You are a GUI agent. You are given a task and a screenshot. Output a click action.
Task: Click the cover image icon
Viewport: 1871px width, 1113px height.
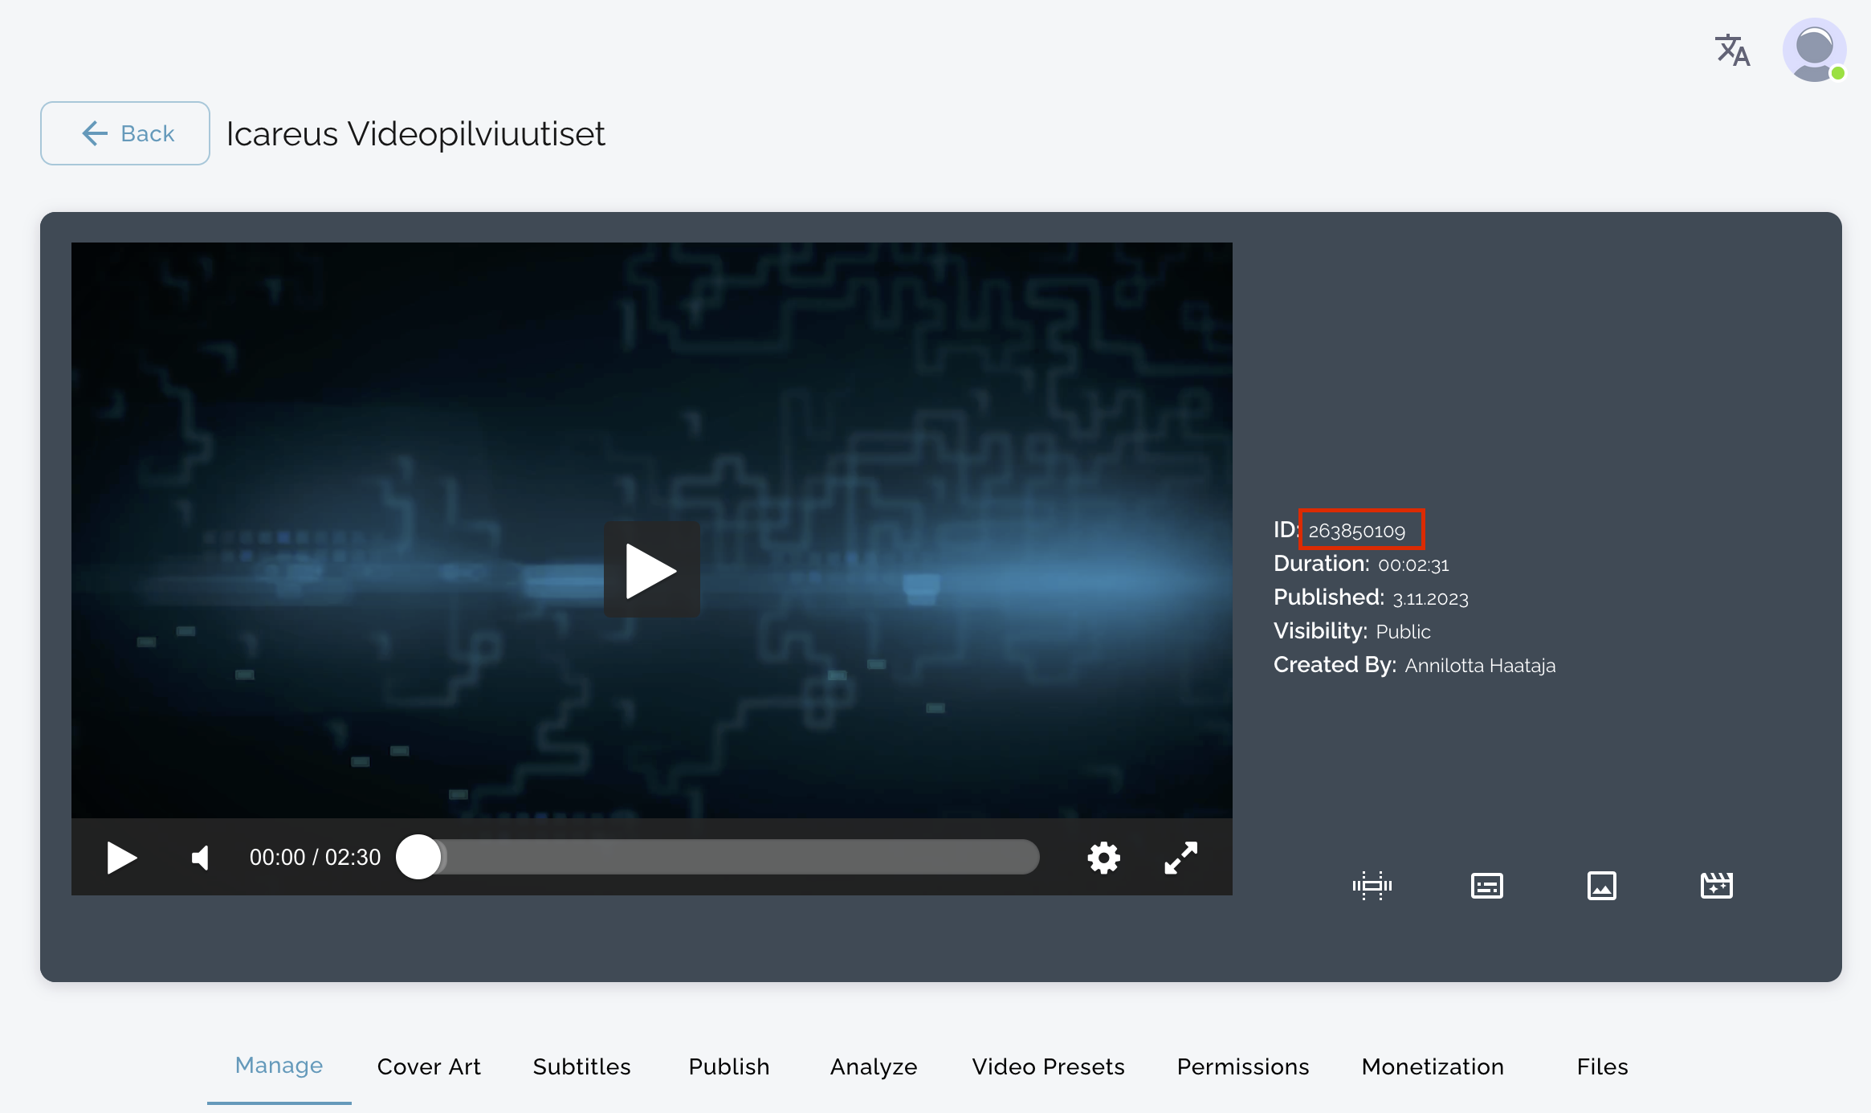click(1601, 886)
